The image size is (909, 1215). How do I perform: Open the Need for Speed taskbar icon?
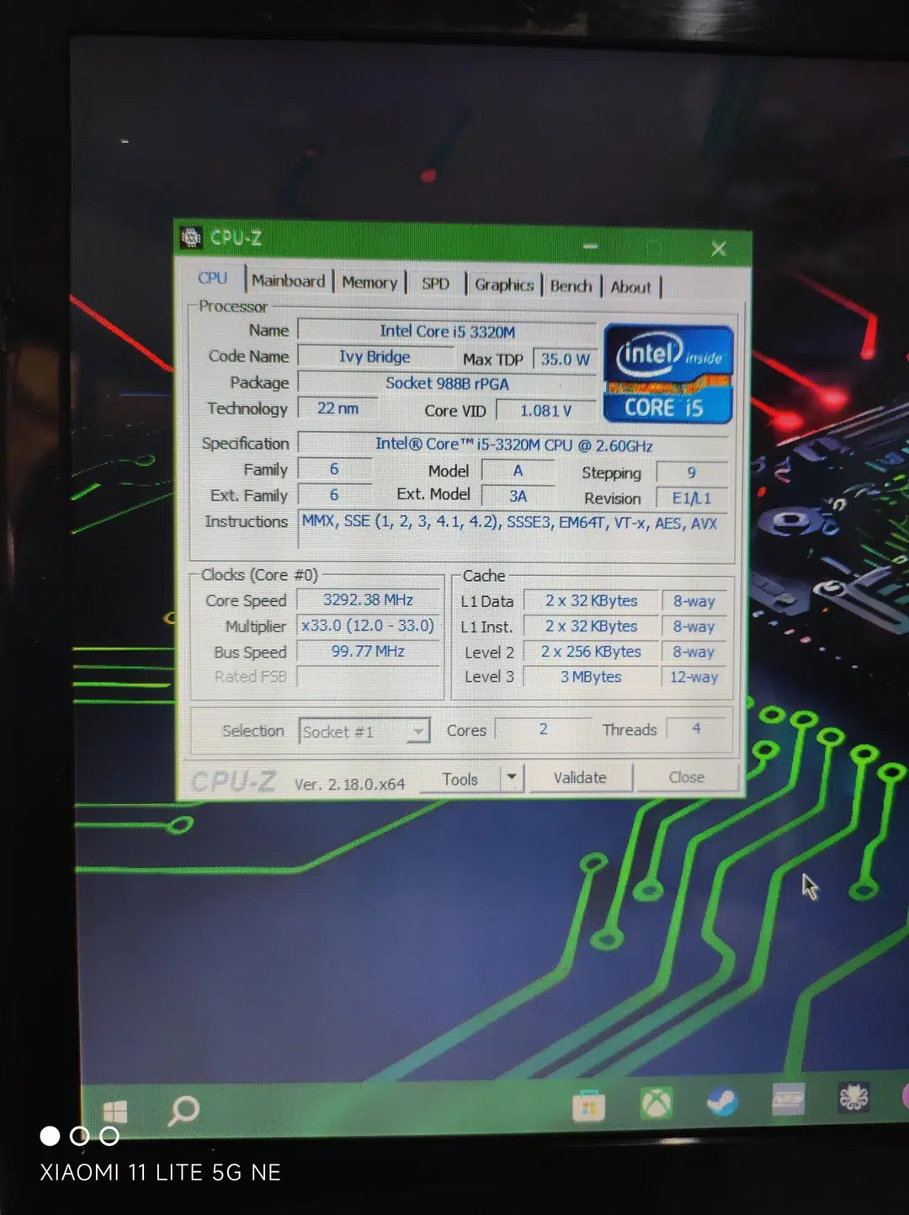pyautogui.click(x=789, y=1099)
